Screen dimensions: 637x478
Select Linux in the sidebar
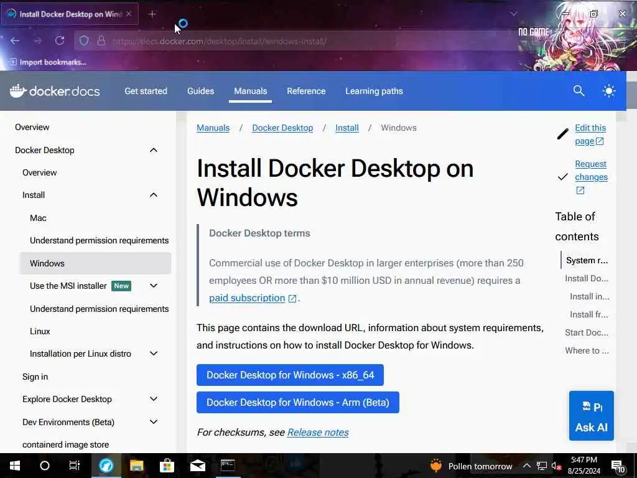click(40, 332)
